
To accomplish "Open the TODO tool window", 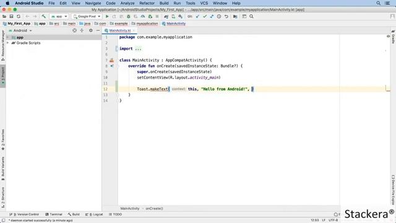I will 116,214.
